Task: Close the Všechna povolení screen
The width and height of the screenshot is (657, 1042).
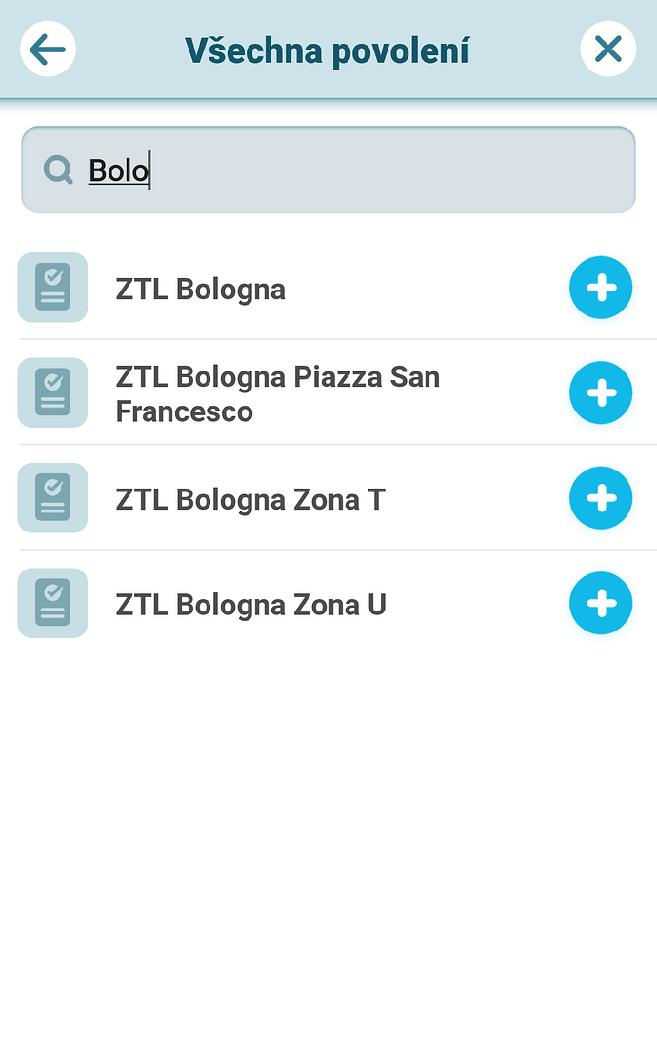Action: [607, 49]
